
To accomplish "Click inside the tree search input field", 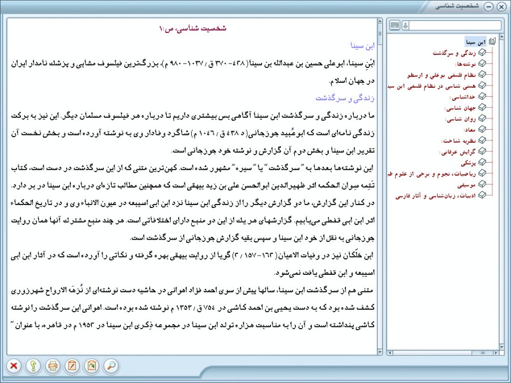I will 455,25.
